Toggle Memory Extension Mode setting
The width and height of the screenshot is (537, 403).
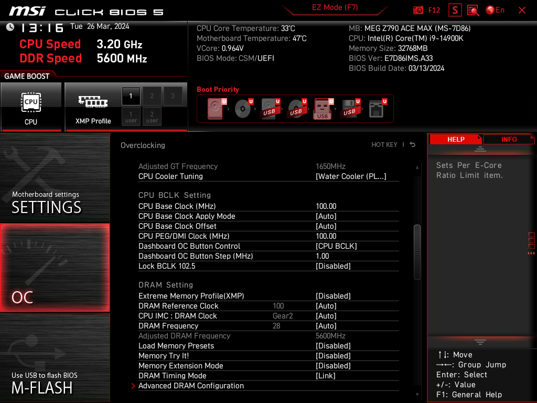268,366
